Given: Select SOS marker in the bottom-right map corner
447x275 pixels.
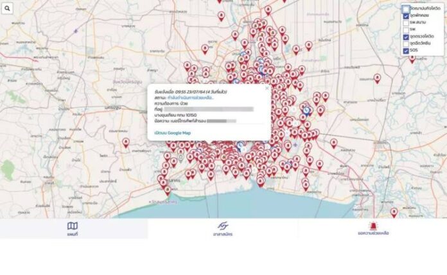Looking at the screenshot, I should (x=394, y=213).
